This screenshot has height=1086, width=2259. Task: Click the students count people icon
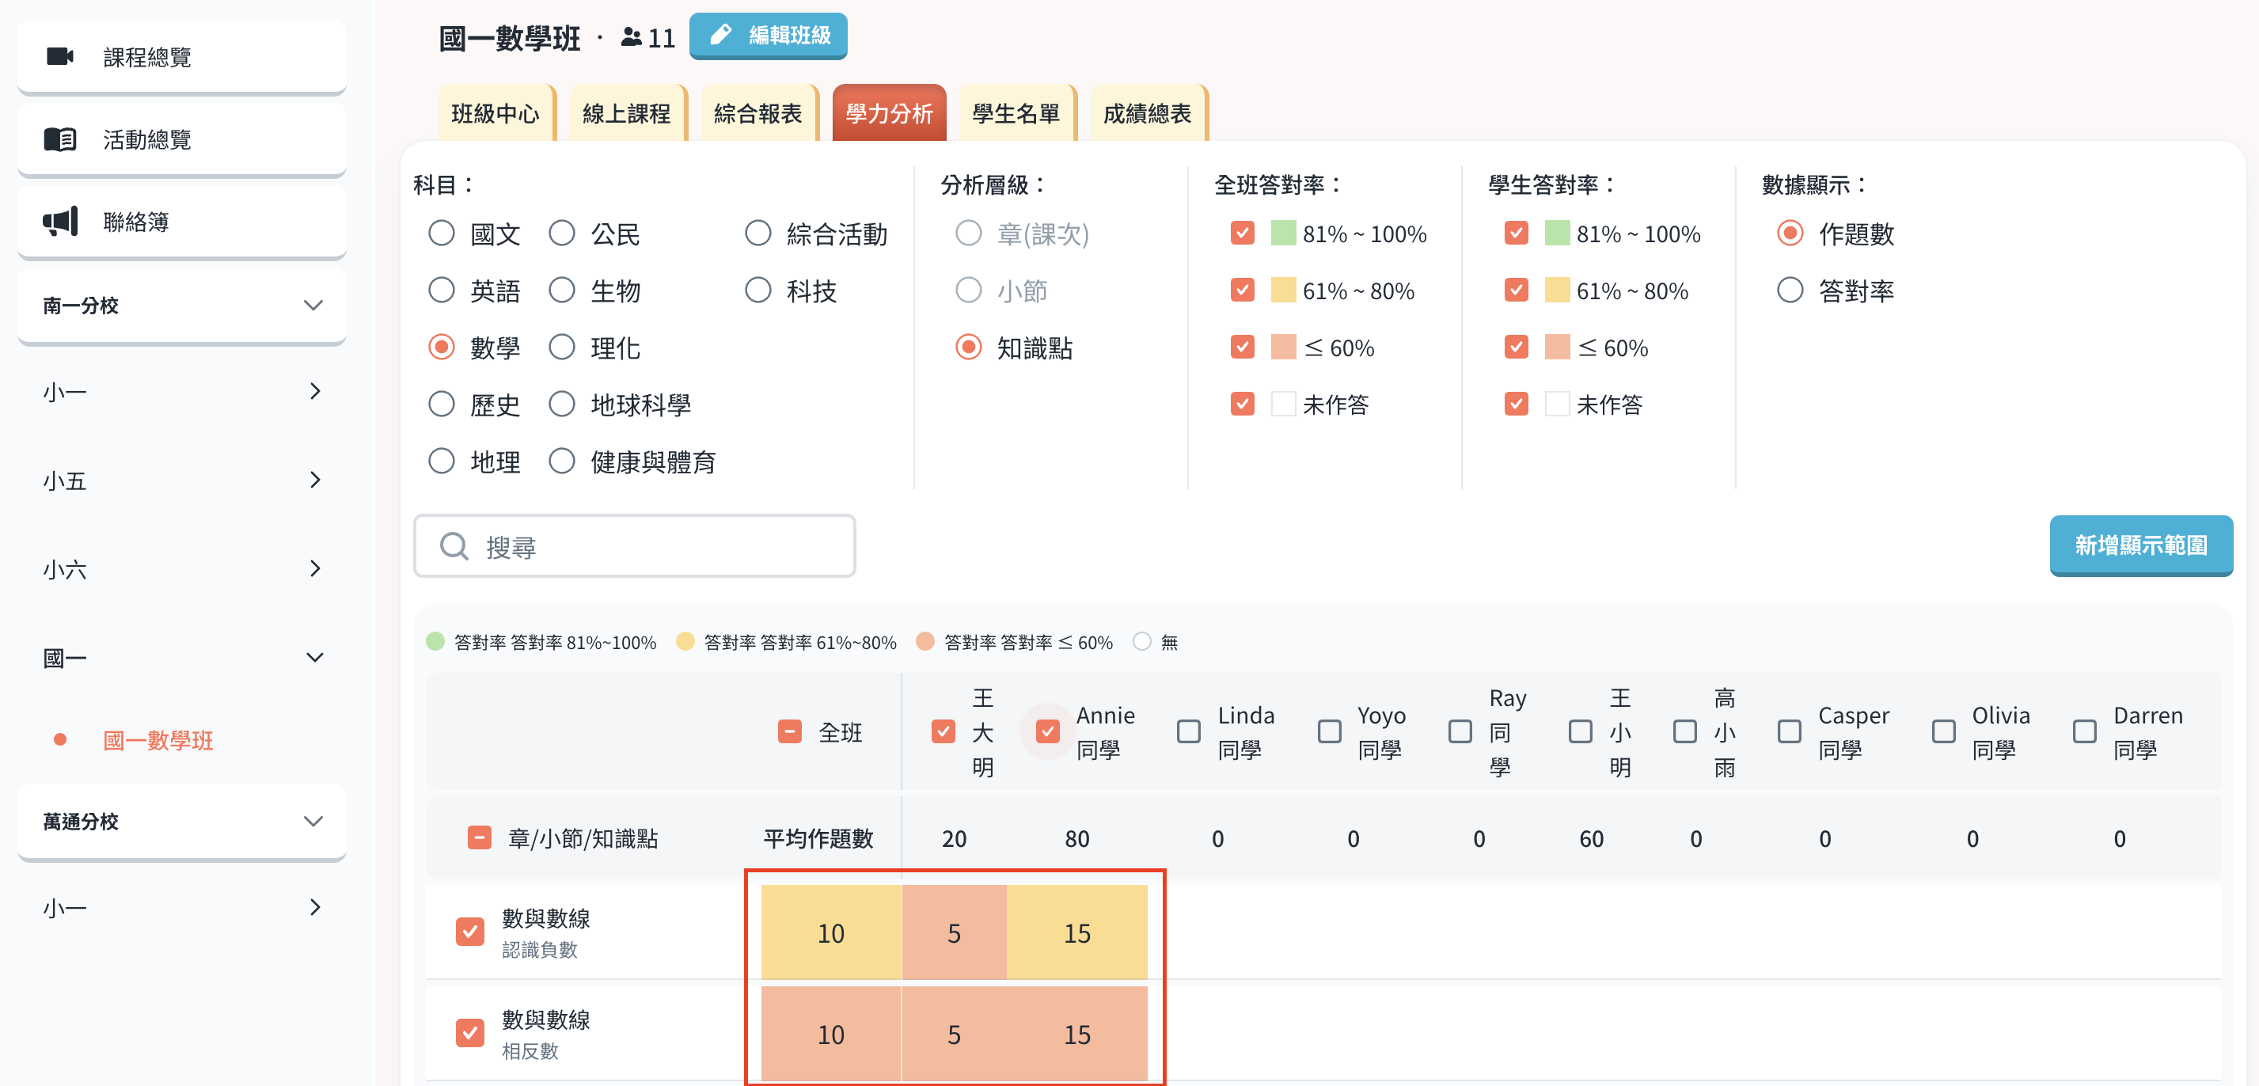(632, 38)
